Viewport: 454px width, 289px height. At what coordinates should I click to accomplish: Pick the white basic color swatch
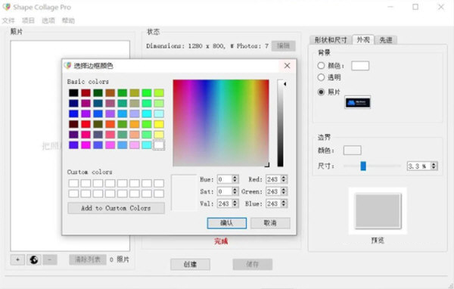(159, 144)
